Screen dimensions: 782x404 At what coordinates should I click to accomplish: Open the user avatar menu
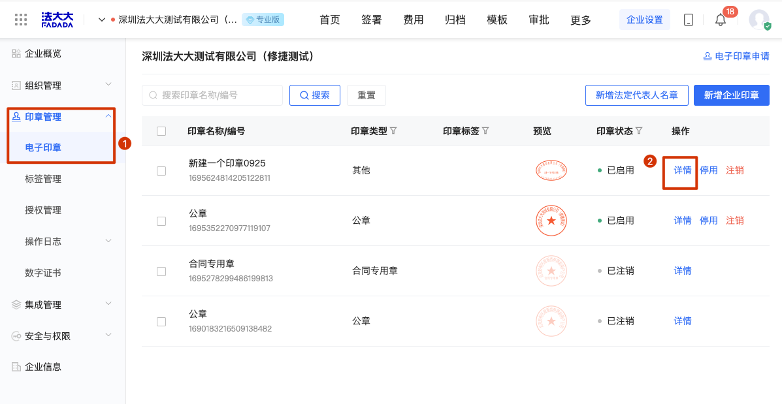tap(759, 20)
